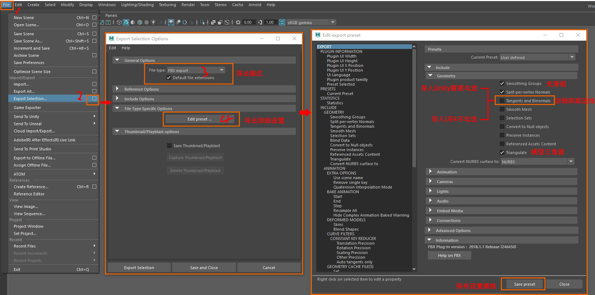Toggle the view transform ON icon
The width and height of the screenshot is (595, 295).
point(282,22)
